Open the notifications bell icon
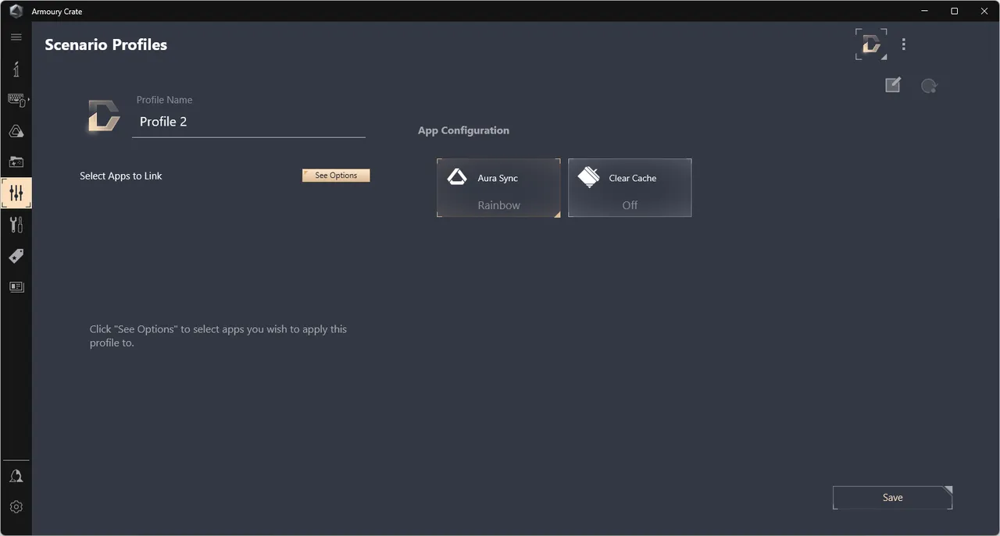Screen dimensions: 1000x536 coord(16,476)
